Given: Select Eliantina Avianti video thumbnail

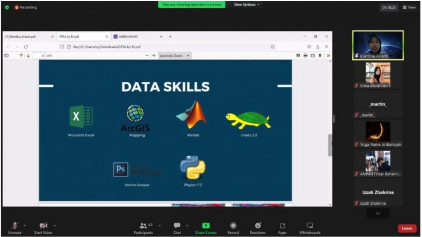Looking at the screenshot, I should tap(378, 45).
